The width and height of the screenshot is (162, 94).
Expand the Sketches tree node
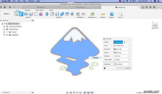pos(4,35)
